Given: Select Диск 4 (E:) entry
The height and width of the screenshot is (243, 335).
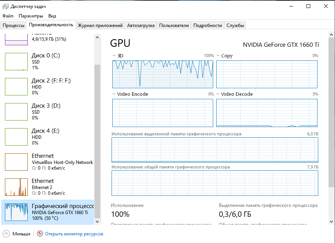Looking at the screenshot, I should 48,137.
